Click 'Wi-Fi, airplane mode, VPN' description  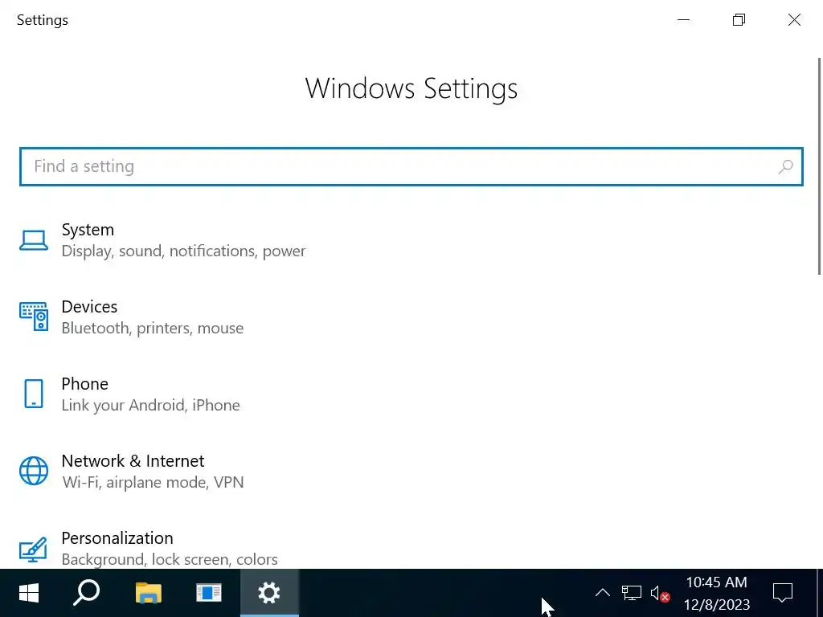[x=153, y=482]
